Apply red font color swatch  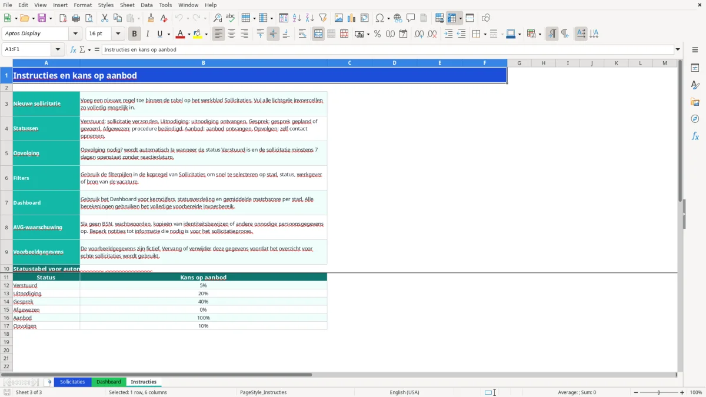pos(181,34)
